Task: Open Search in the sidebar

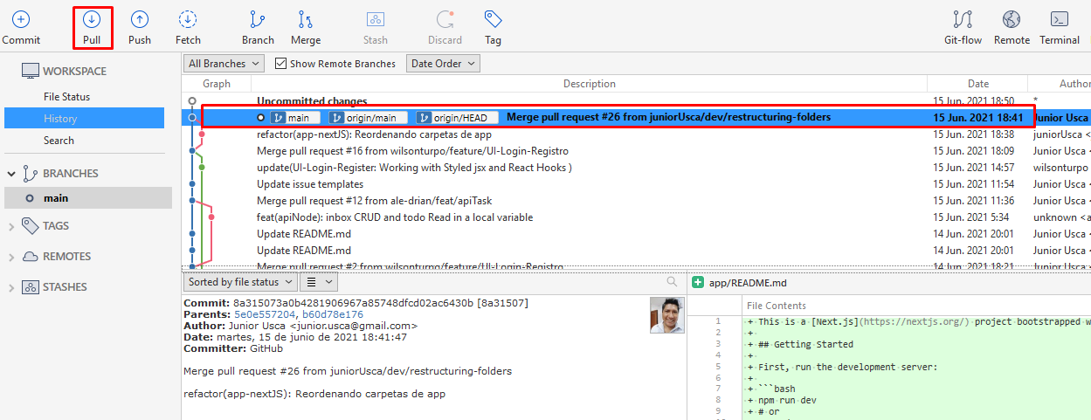Action: [59, 141]
